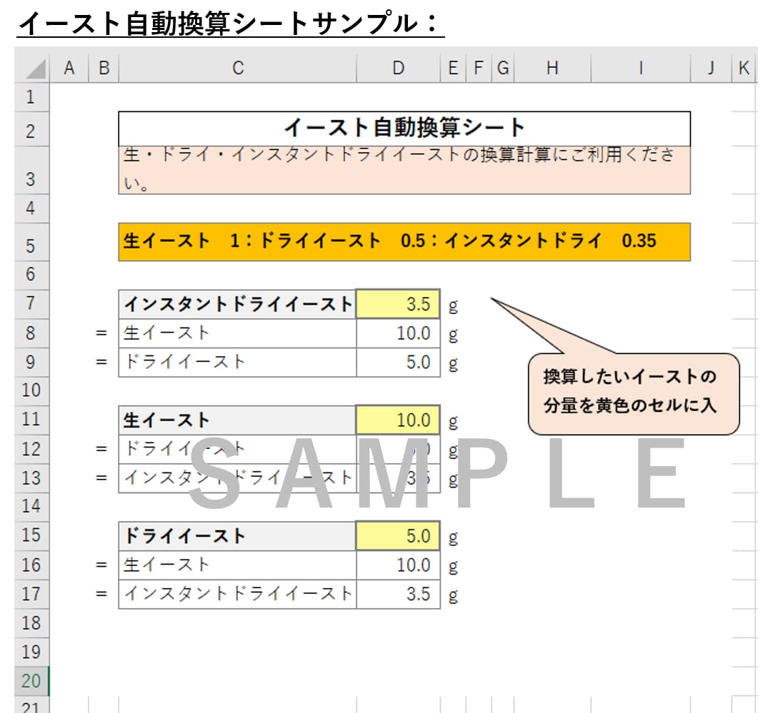Viewport: 783px width, 713px height.
Task: Click the equals sign in row 16
Action: [x=101, y=565]
